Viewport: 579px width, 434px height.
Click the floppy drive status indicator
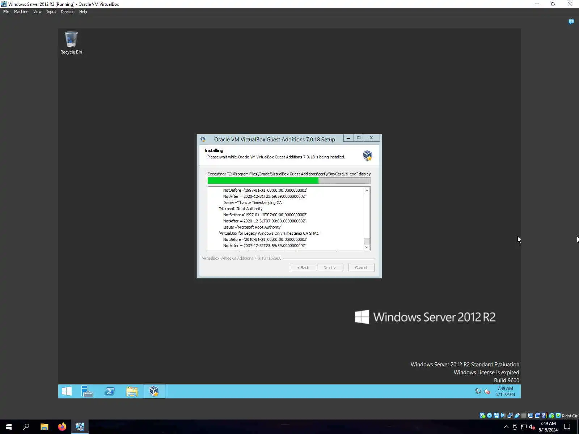(496, 416)
